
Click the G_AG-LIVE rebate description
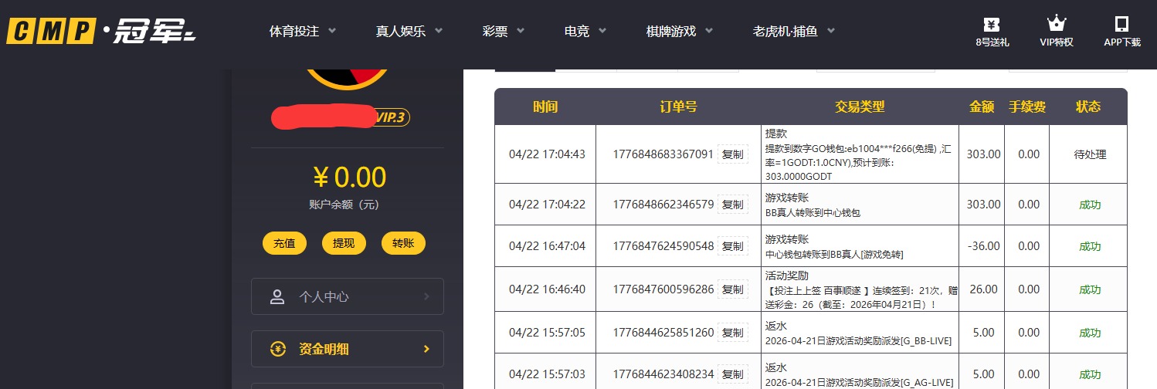point(858,382)
